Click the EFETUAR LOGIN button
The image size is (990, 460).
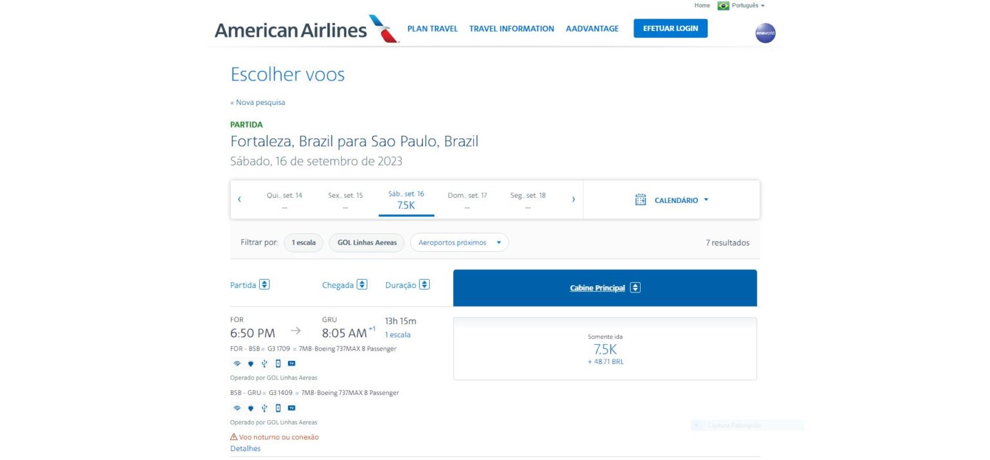coord(670,28)
